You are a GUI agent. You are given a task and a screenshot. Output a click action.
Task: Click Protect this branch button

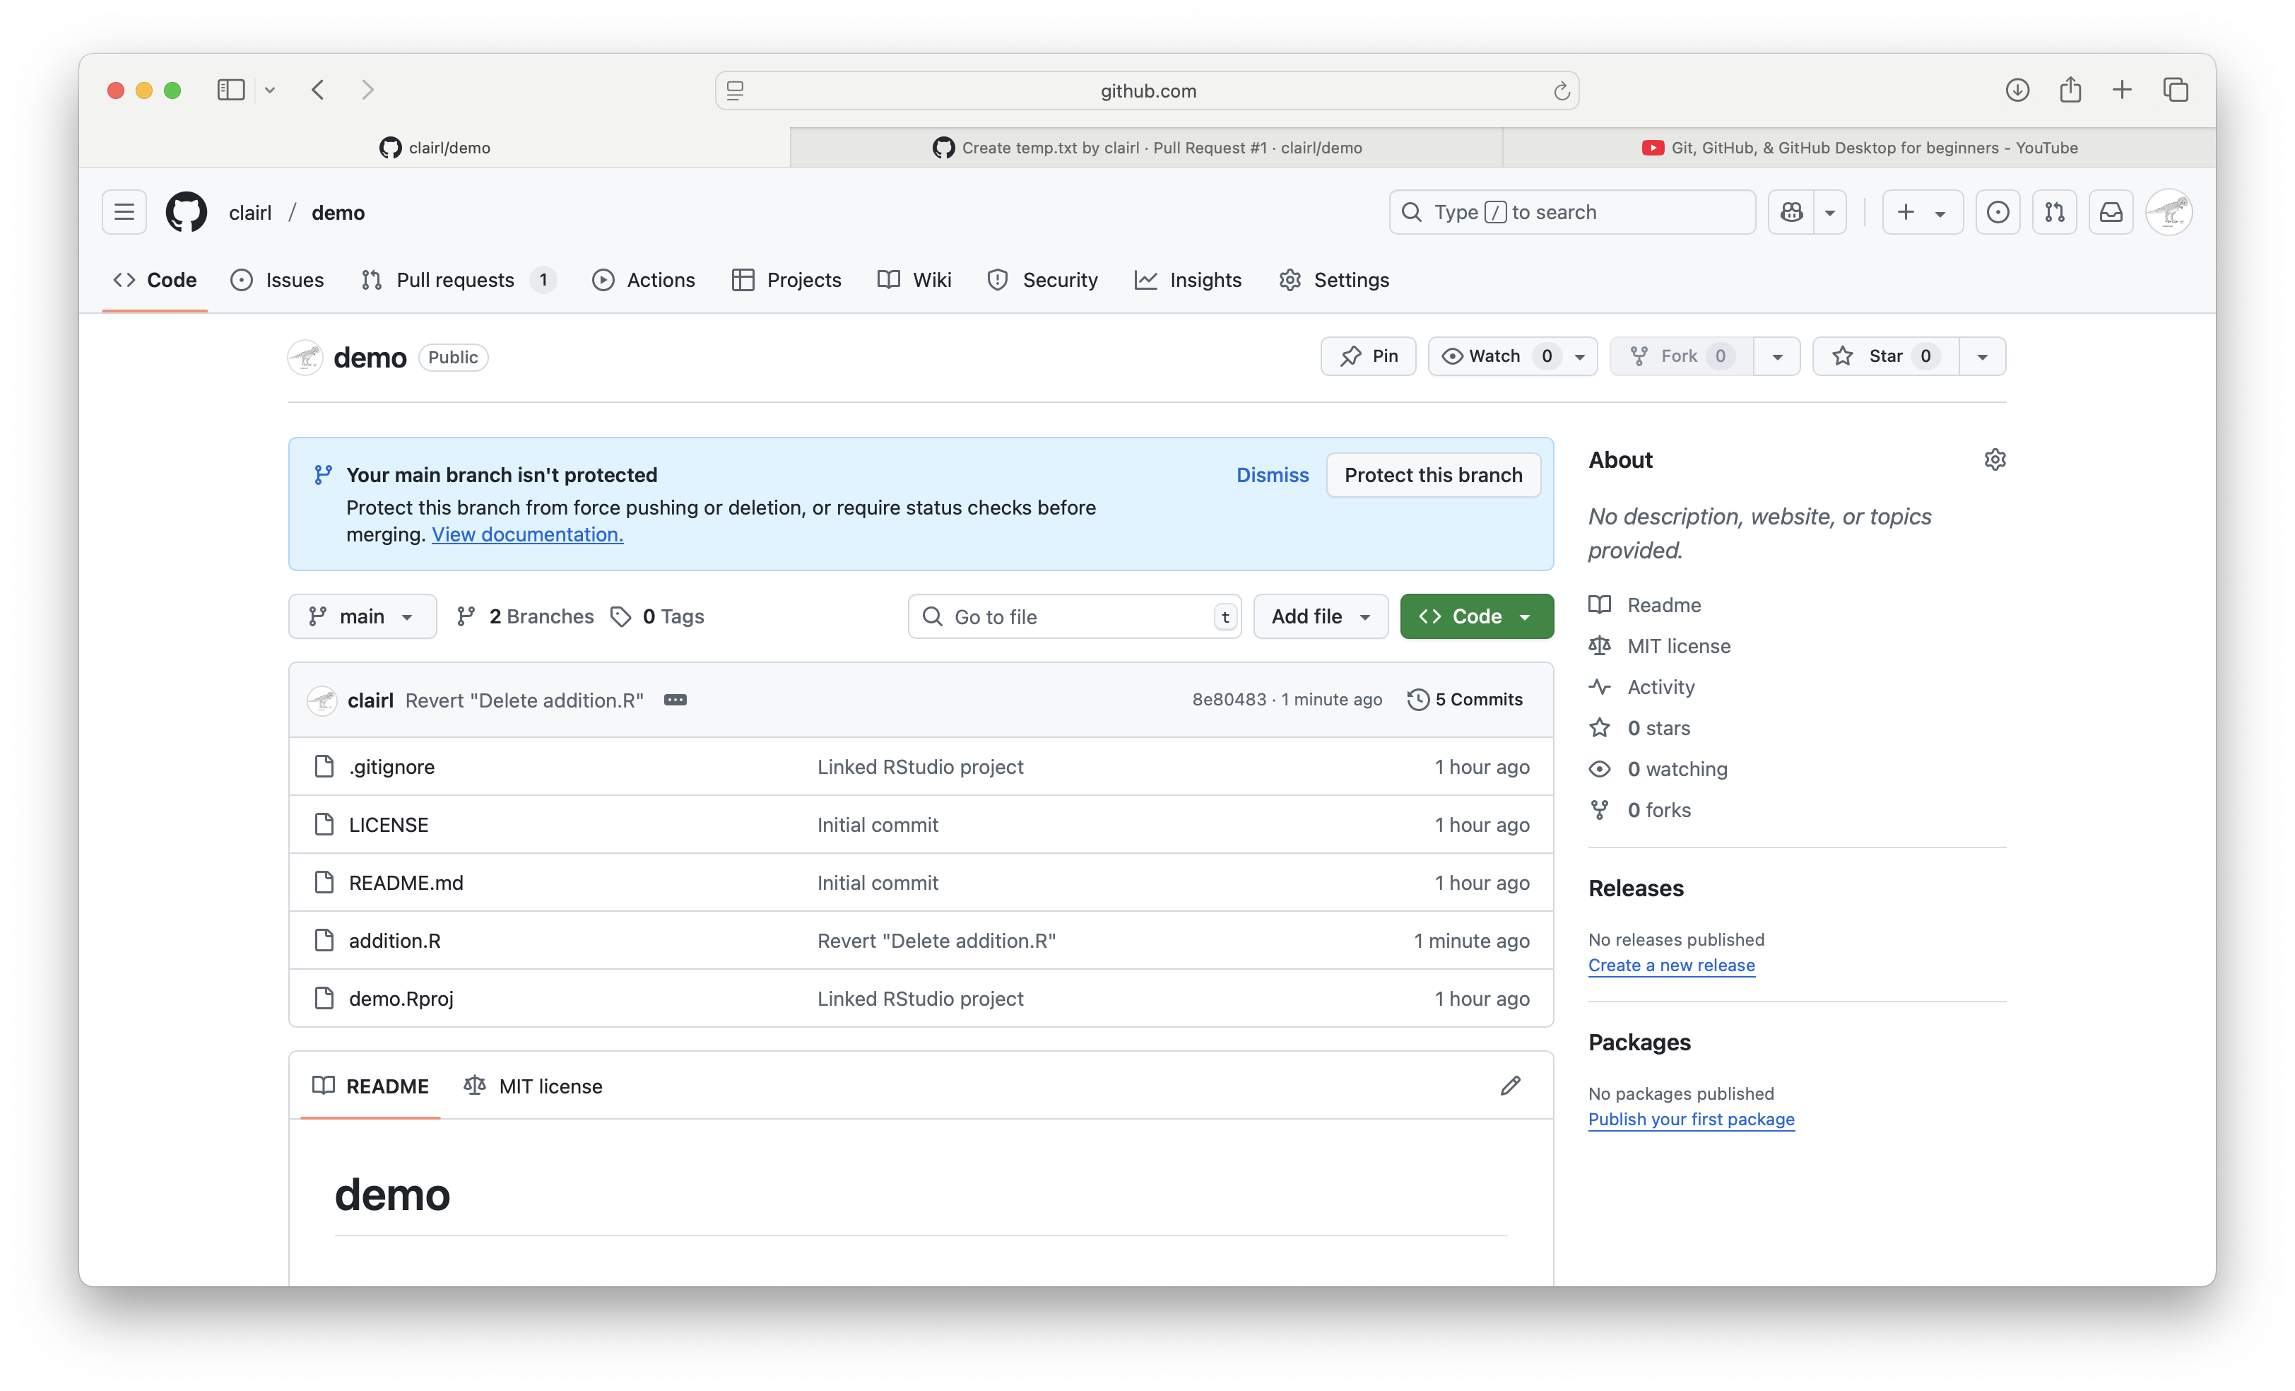(x=1432, y=475)
